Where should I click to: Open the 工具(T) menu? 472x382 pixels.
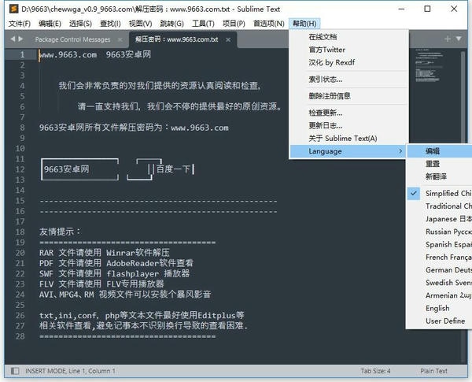(x=203, y=23)
